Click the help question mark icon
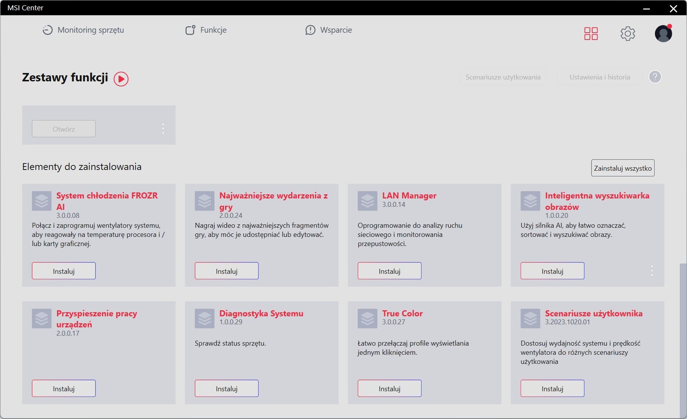Image resolution: width=687 pixels, height=419 pixels. pyautogui.click(x=655, y=77)
